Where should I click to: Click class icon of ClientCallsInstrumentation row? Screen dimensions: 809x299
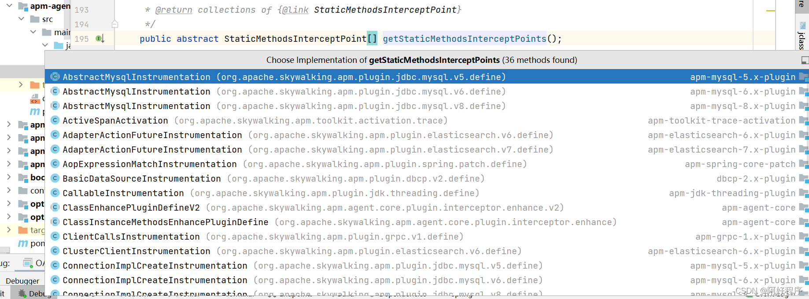pos(55,236)
